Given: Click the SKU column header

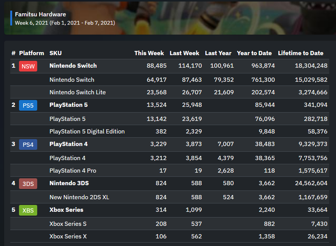Looking at the screenshot, I should 56,53.
